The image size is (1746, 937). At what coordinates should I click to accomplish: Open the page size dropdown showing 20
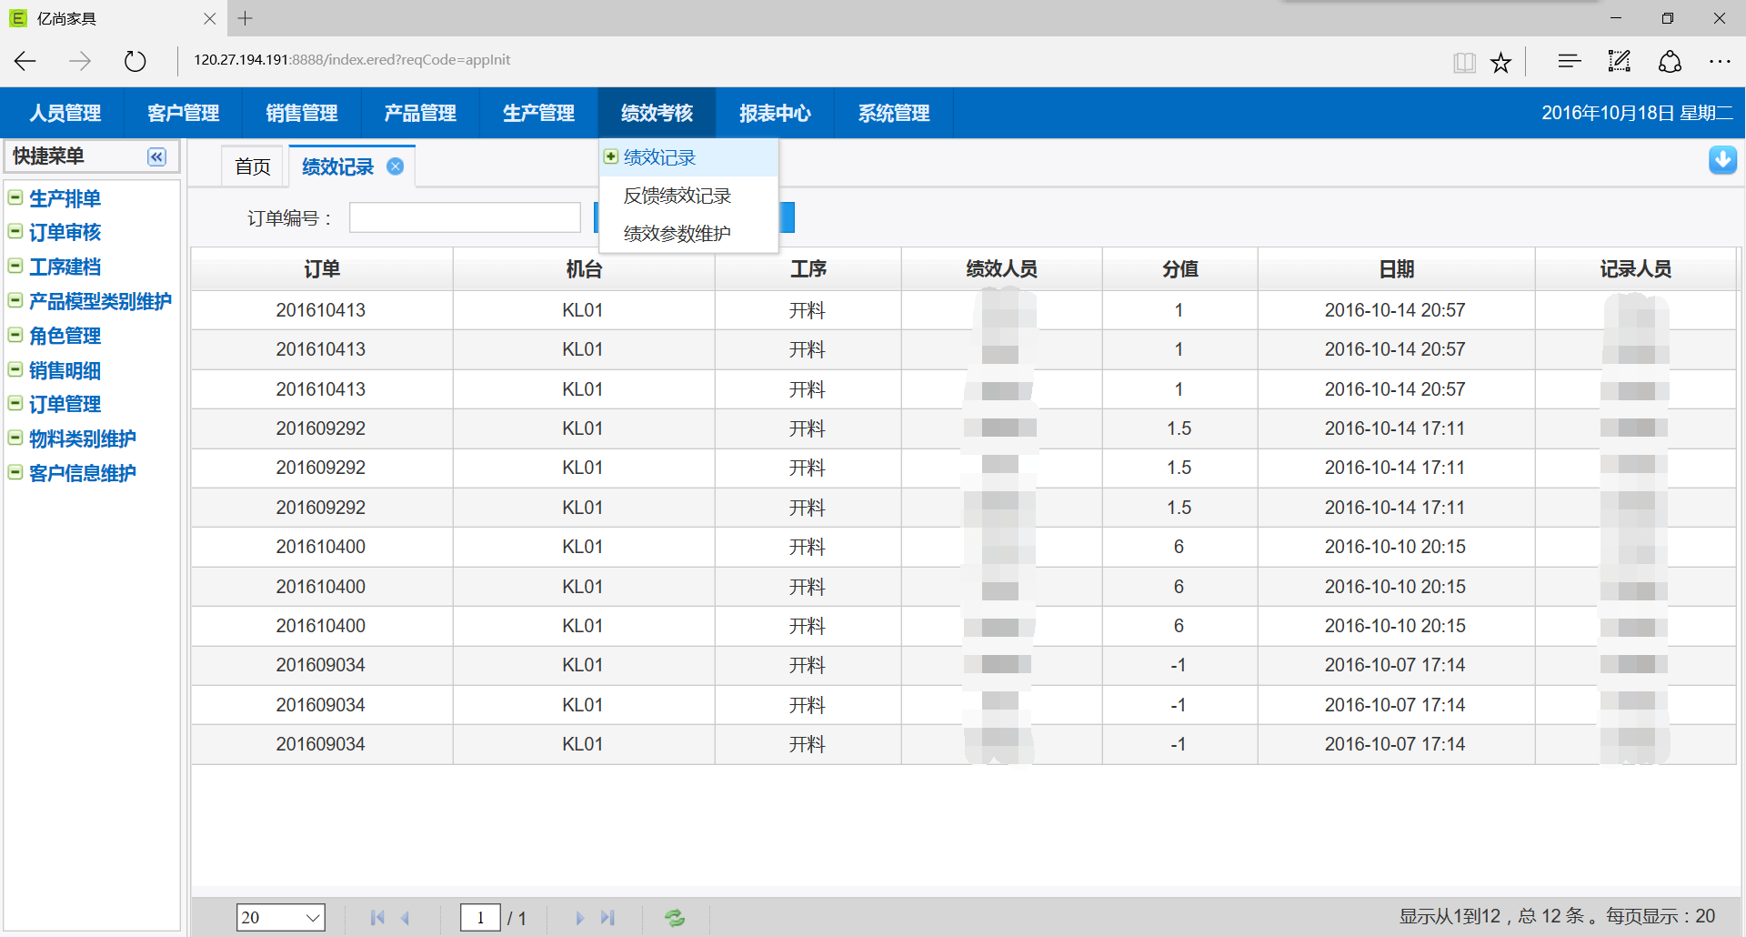[280, 917]
